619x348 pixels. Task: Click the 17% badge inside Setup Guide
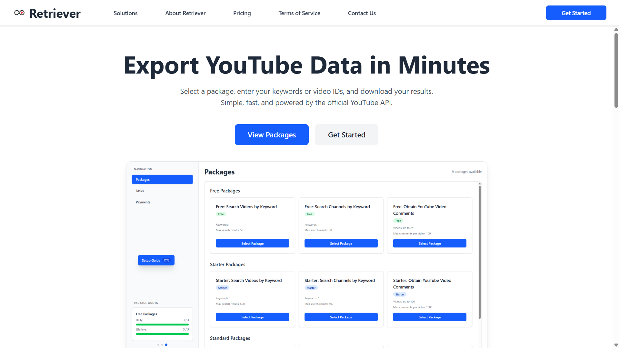[166, 260]
